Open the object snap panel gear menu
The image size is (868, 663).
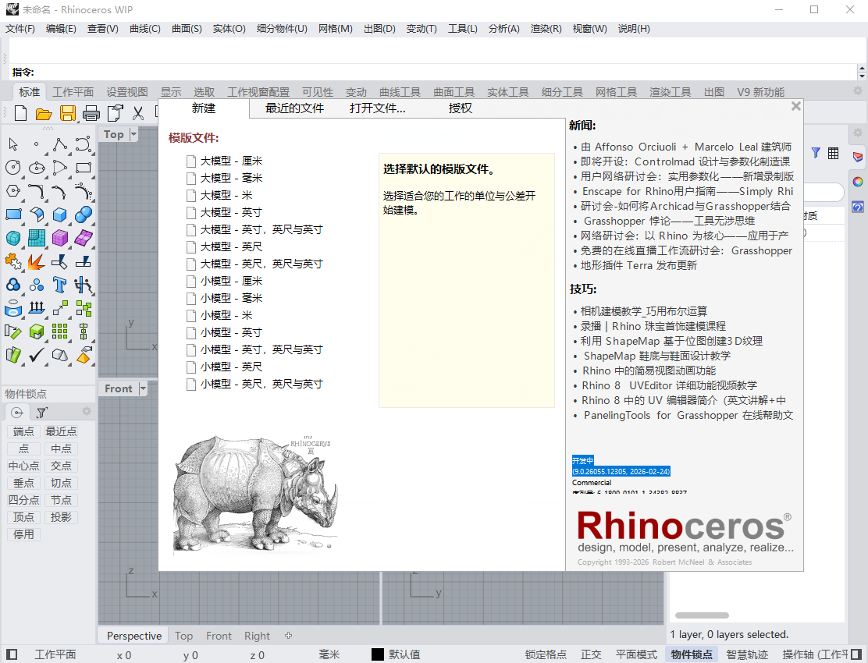[x=87, y=411]
